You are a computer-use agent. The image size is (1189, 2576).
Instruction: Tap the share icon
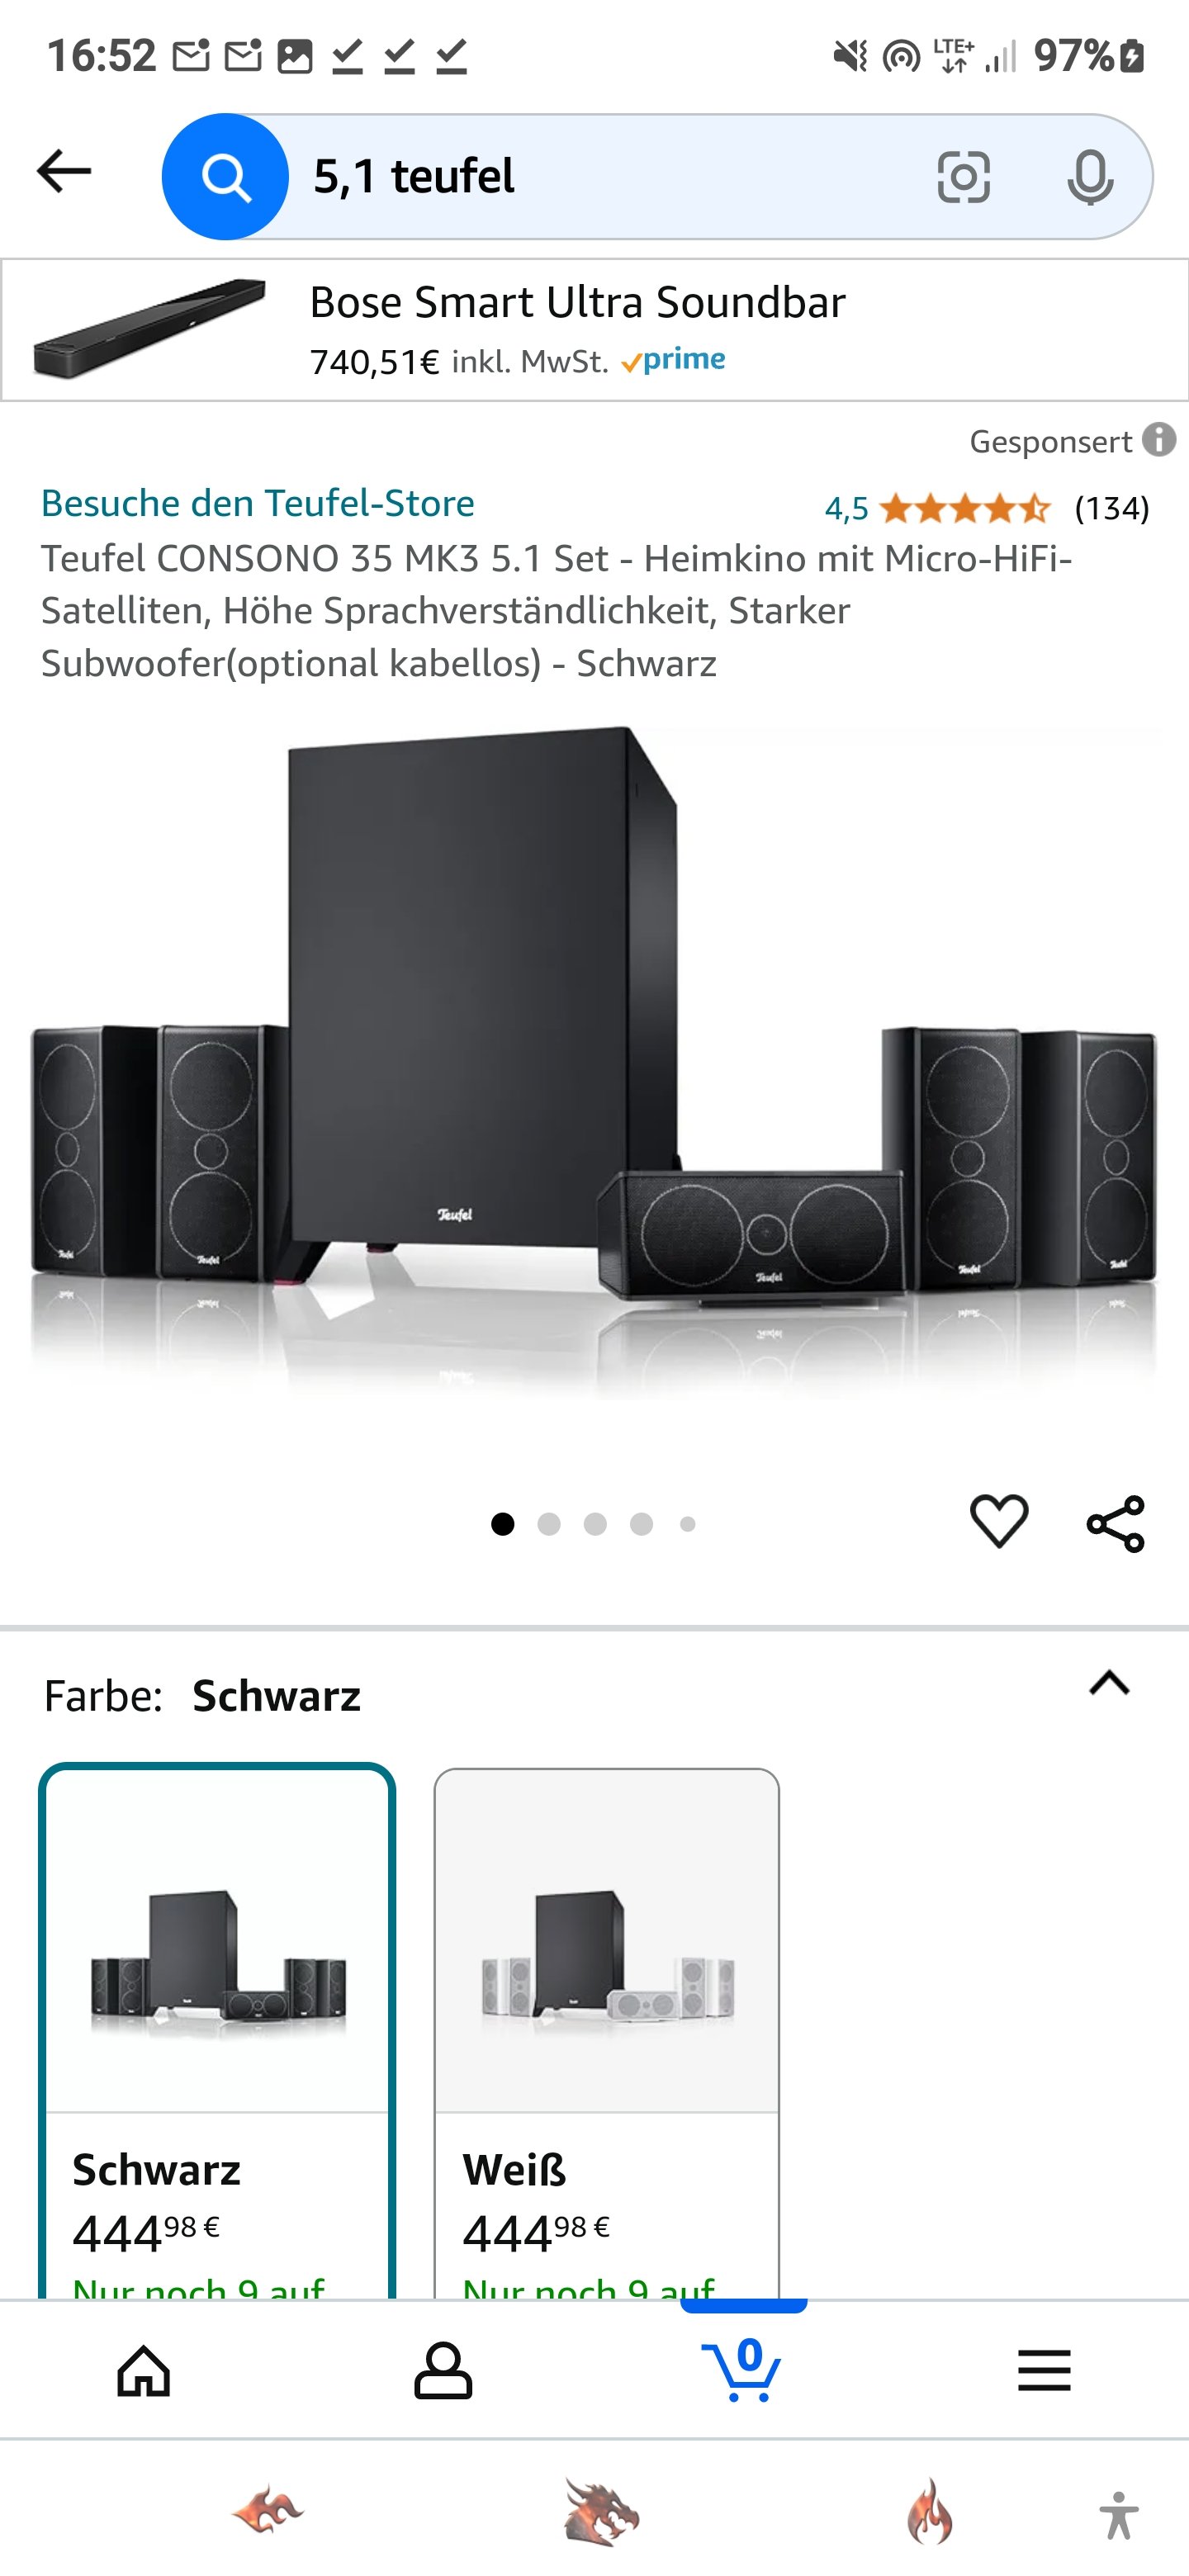pos(1115,1524)
